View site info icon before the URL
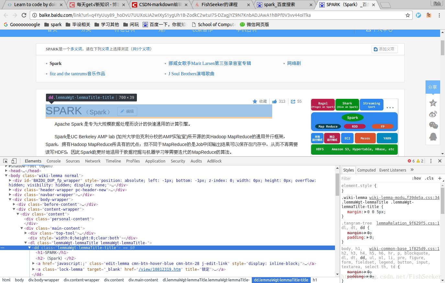 pos(35,15)
